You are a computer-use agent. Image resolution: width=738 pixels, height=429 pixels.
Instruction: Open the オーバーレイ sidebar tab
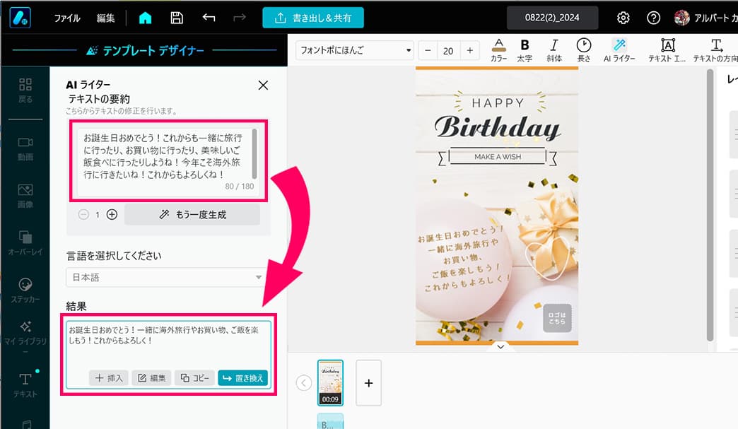25,242
